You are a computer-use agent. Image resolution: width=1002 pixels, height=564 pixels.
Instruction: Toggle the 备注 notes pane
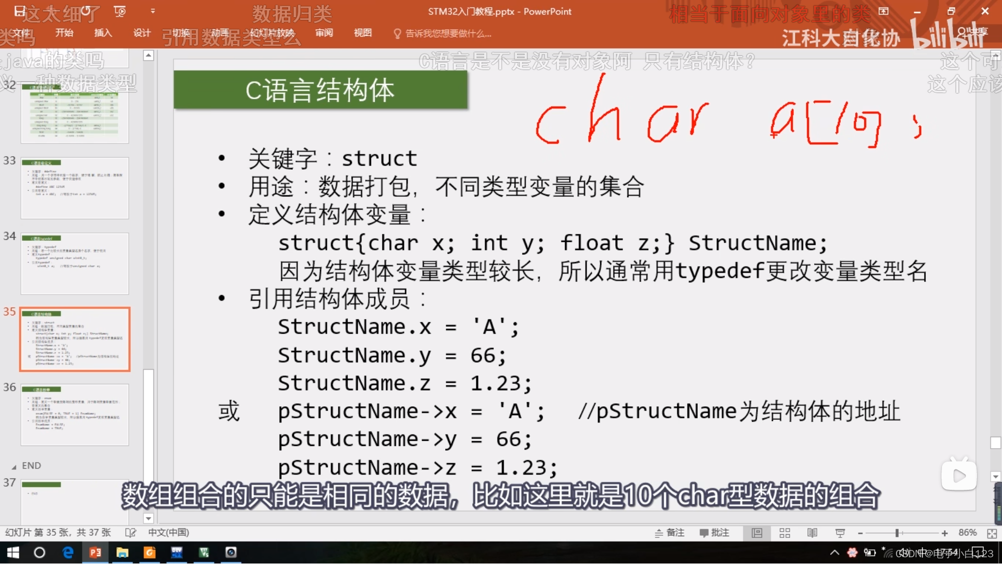click(x=670, y=533)
